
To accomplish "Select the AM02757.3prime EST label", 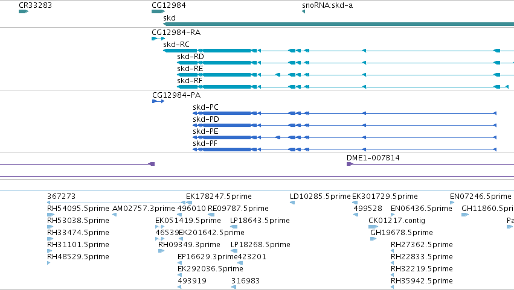I will click(x=144, y=209).
